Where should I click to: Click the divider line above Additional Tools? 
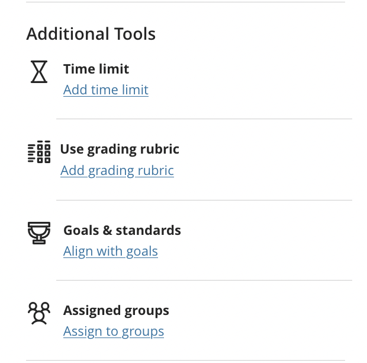[185, 2]
